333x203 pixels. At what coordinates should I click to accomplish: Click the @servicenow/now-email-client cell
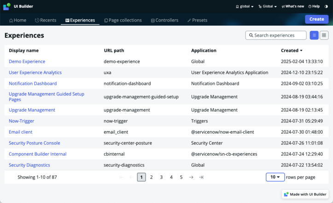tap(222, 132)
